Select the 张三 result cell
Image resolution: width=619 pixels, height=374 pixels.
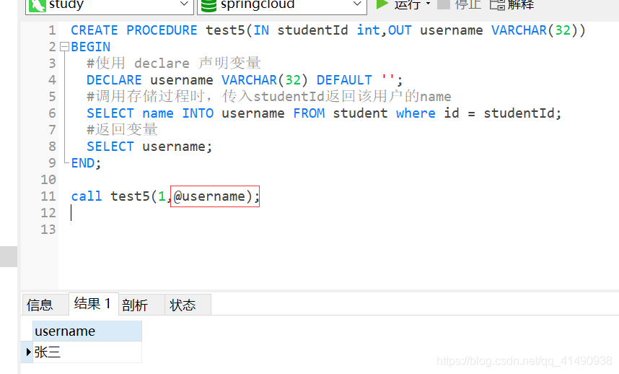pyautogui.click(x=87, y=352)
